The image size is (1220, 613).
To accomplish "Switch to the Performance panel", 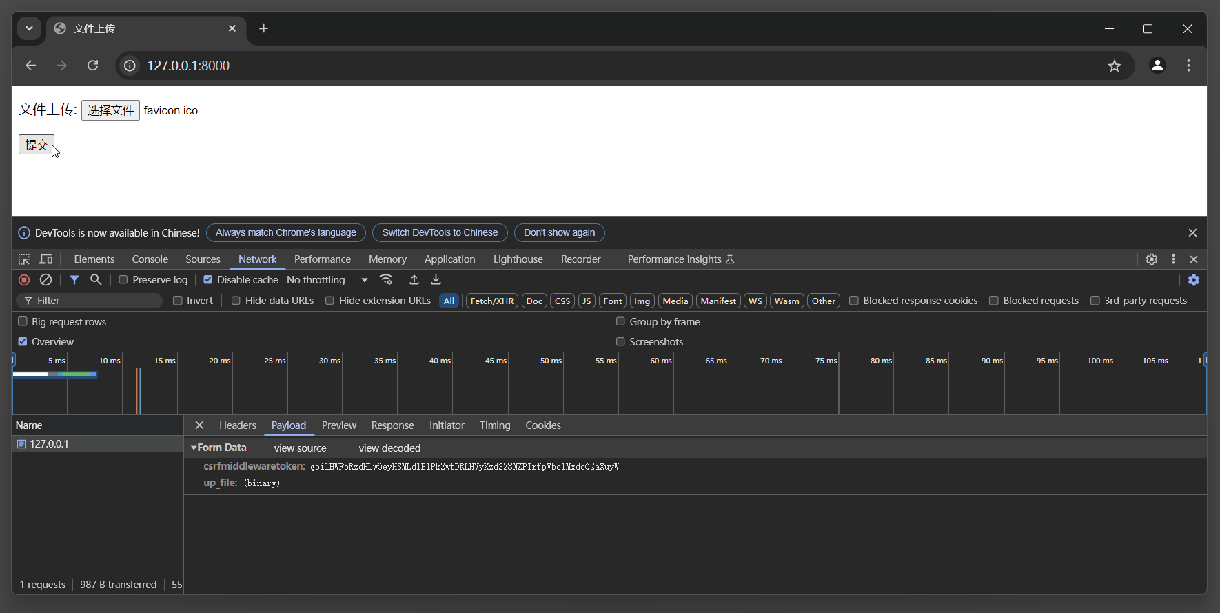I will coord(323,259).
